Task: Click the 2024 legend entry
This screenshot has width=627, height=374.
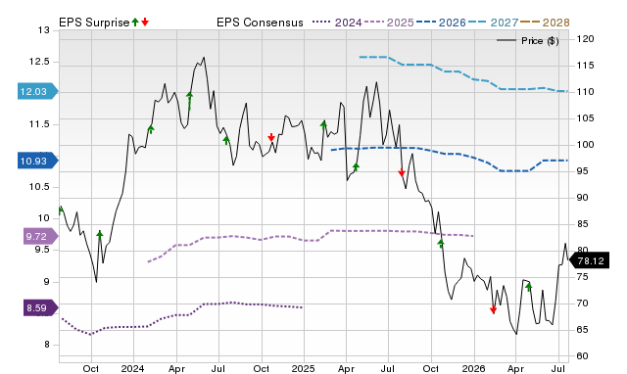Action: pos(337,23)
